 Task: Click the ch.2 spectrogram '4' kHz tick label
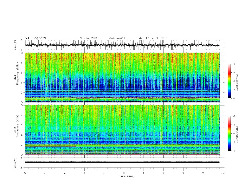(x=22, y=135)
